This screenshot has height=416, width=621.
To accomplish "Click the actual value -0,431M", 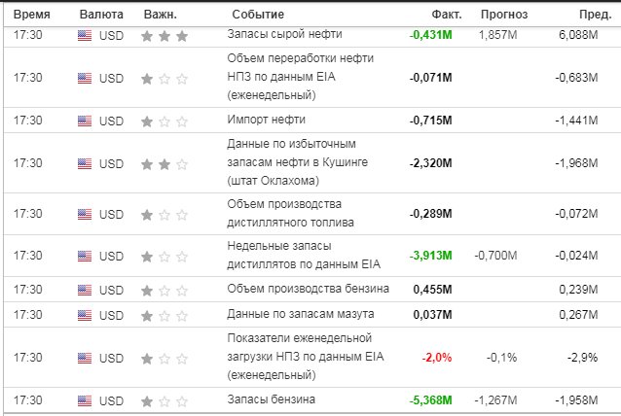I will pos(430,35).
